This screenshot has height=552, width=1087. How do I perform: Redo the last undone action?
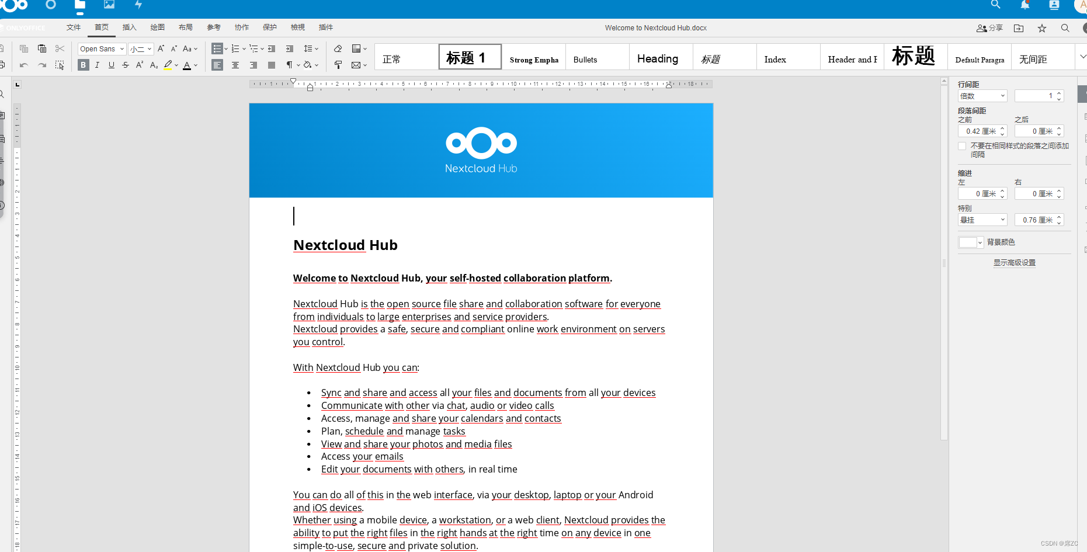coord(42,65)
